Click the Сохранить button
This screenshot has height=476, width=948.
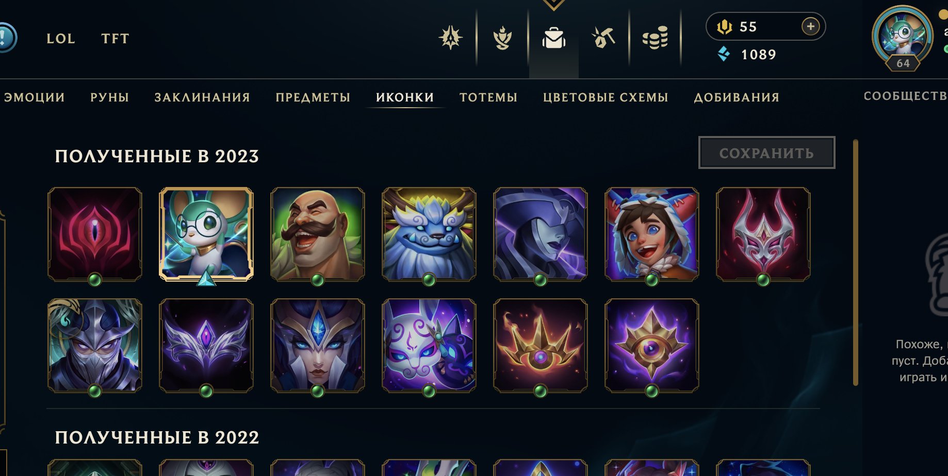(x=766, y=152)
